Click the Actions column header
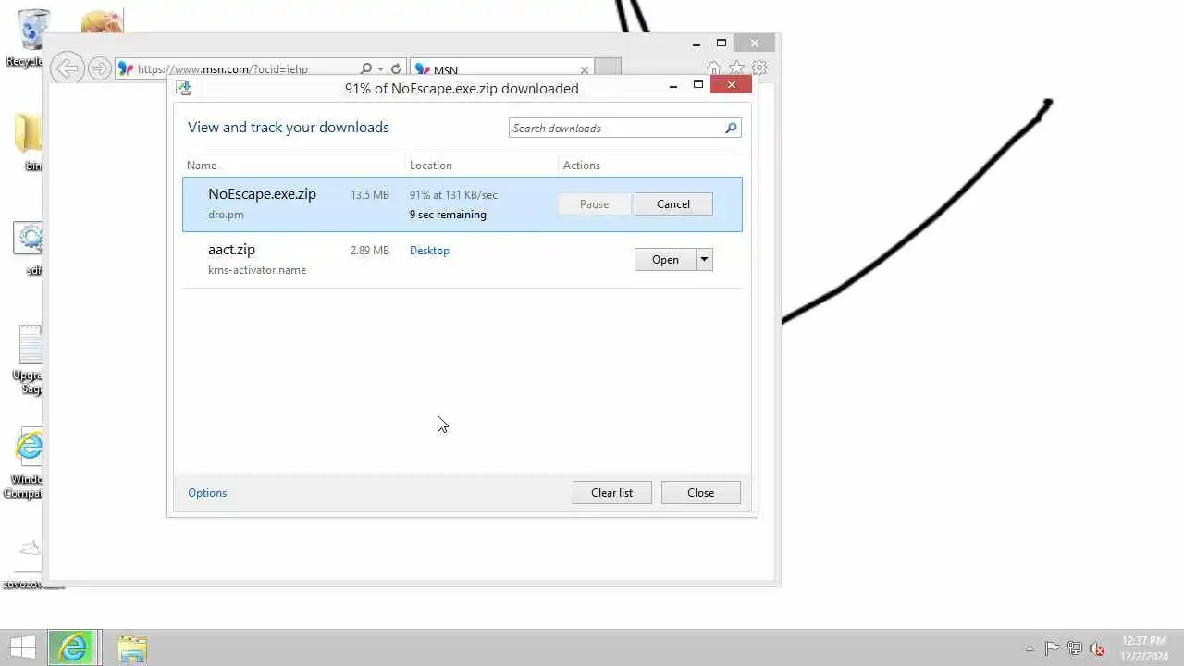1184x666 pixels. [582, 166]
